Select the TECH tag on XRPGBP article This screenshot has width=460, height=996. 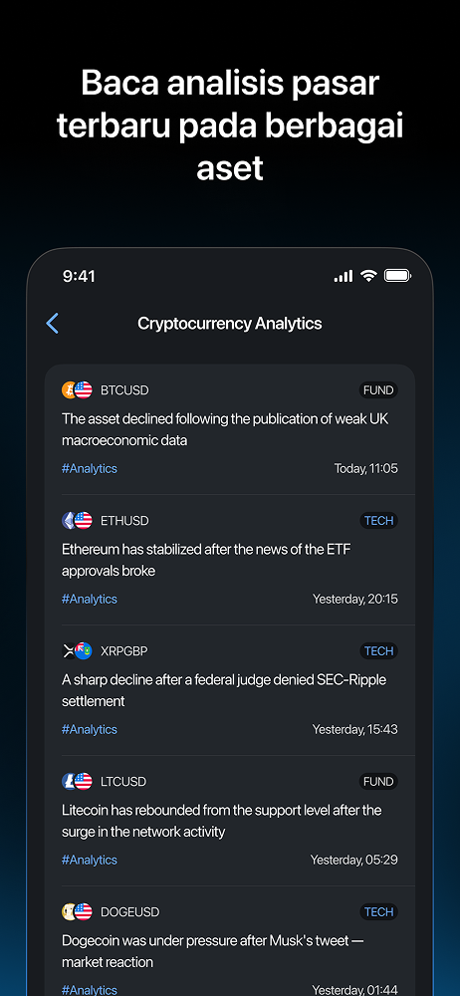pos(378,651)
